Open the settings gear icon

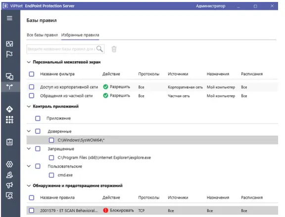9,164
